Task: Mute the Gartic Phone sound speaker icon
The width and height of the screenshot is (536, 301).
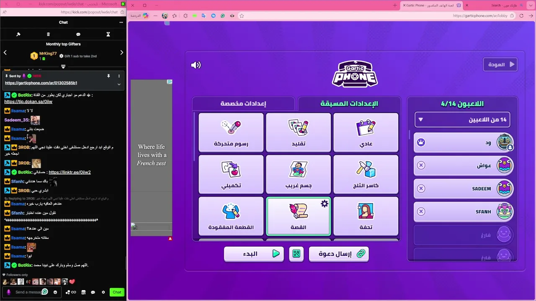Action: click(196, 65)
